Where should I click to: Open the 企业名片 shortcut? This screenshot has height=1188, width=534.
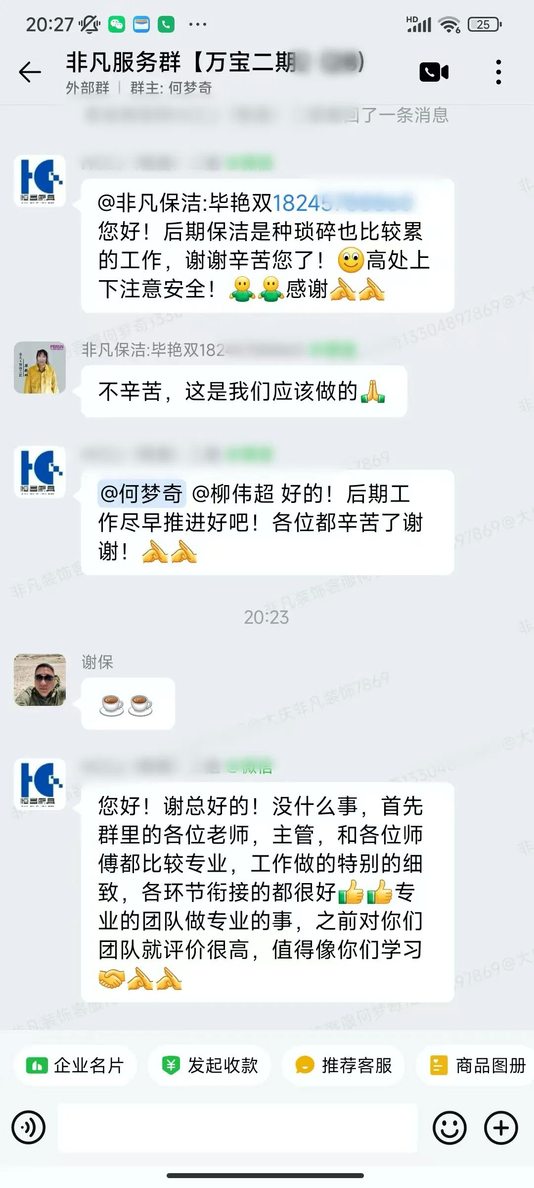[x=75, y=1066]
